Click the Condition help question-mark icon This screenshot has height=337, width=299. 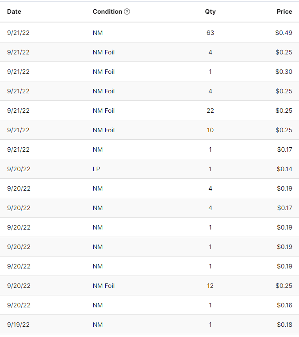coord(127,11)
